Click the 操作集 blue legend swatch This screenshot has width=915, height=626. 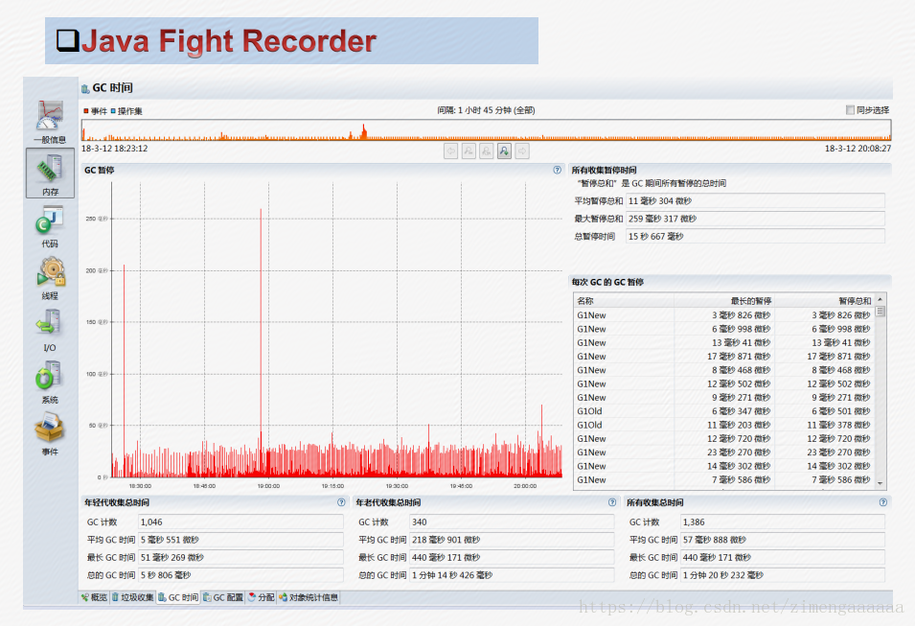click(113, 111)
